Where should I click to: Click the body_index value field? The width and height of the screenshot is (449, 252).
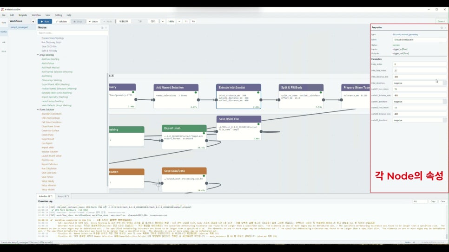(x=420, y=65)
